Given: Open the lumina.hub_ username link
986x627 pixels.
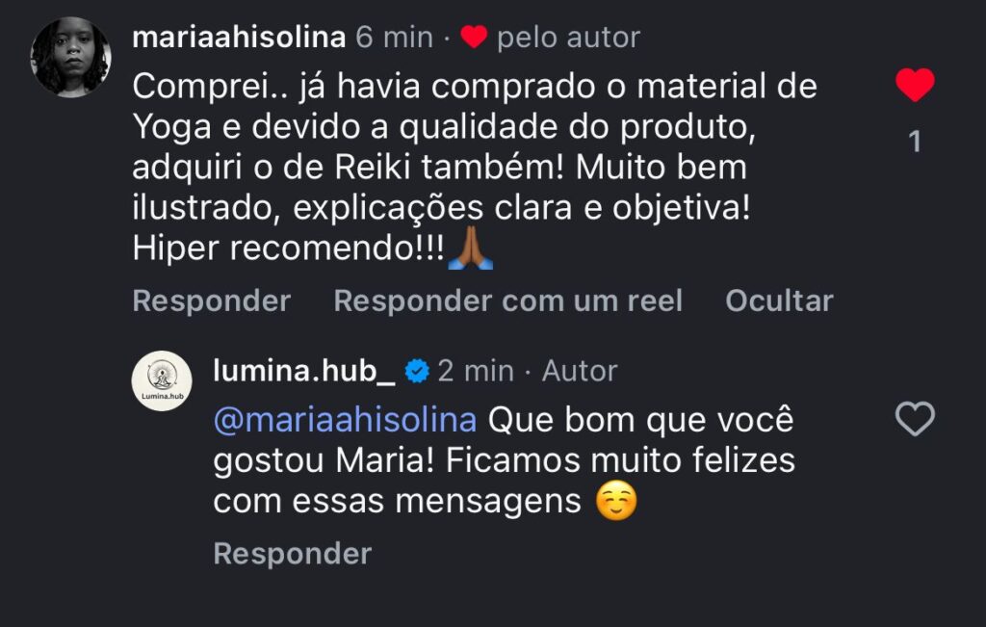Looking at the screenshot, I should coord(304,371).
